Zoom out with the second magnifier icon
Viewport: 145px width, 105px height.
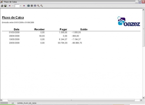[41, 6]
